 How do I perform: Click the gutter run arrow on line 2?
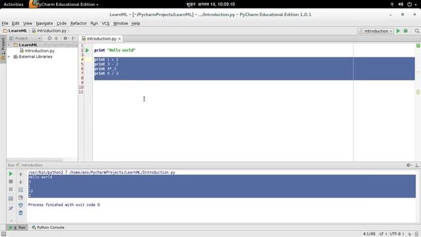tap(87, 50)
